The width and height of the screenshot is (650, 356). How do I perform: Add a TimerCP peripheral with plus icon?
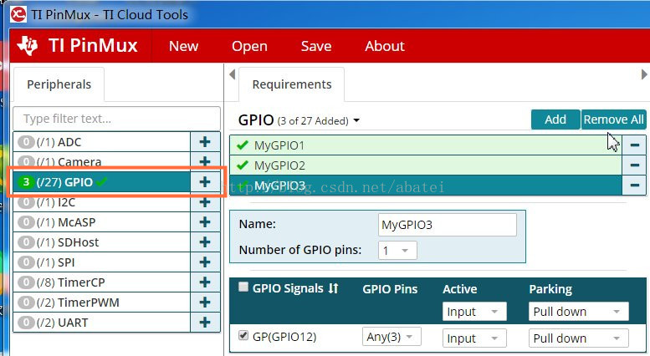pyautogui.click(x=205, y=282)
